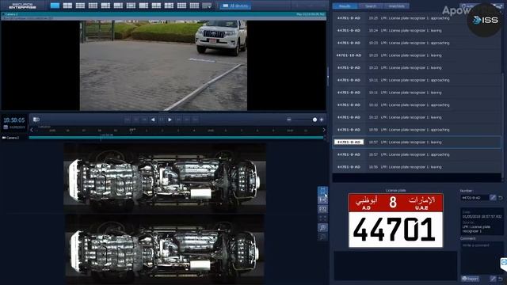Click the 18:58:05 time display
Screen dimensions: 507x285
tap(14, 120)
